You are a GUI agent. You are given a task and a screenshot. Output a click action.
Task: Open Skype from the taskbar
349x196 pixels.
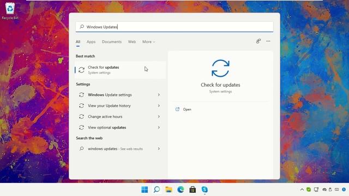pos(204,189)
